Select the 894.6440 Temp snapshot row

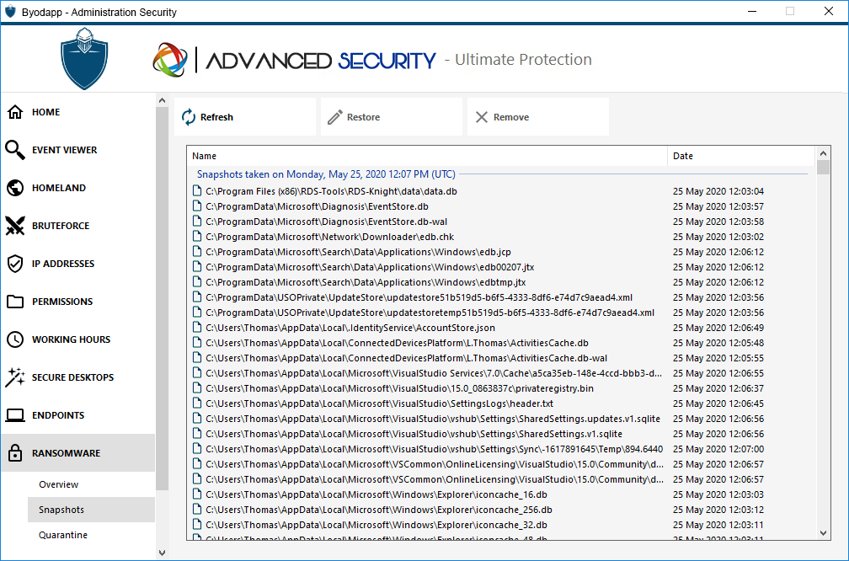pos(501,449)
